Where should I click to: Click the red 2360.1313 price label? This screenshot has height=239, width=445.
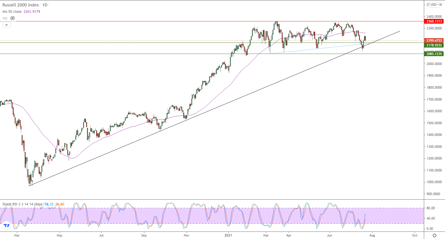(434, 21)
